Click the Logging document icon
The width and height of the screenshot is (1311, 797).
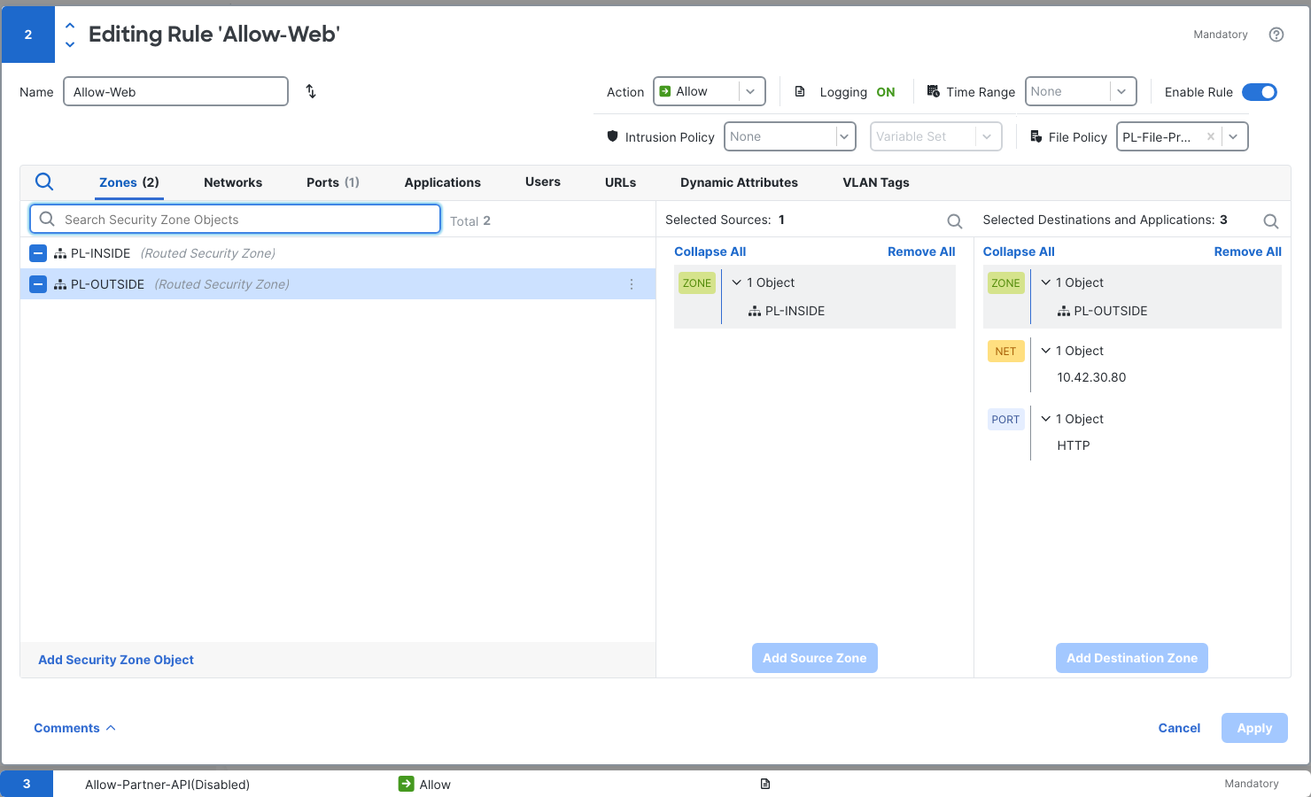point(800,91)
